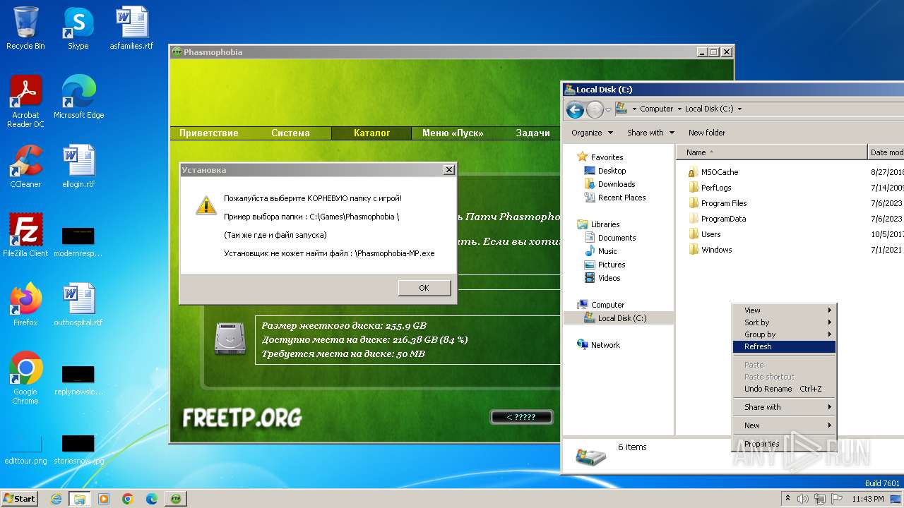Image resolution: width=904 pixels, height=508 pixels.
Task: Show hidden tray icons arrow
Action: click(787, 499)
